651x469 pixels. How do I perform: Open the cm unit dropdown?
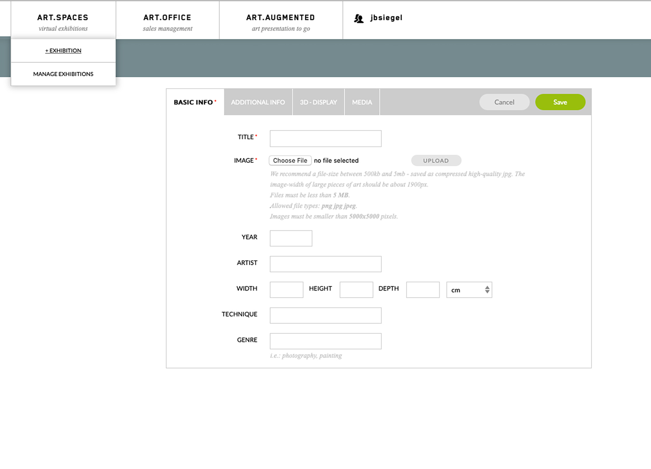[x=469, y=290]
